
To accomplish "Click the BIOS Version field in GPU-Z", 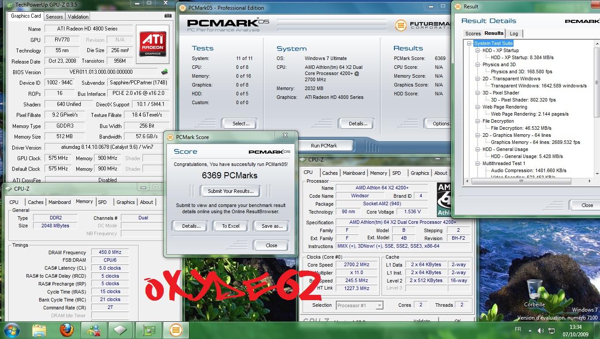I will [x=101, y=72].
